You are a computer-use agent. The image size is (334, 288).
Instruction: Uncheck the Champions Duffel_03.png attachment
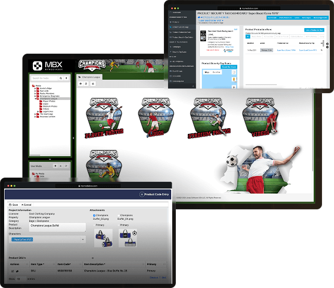(94, 216)
